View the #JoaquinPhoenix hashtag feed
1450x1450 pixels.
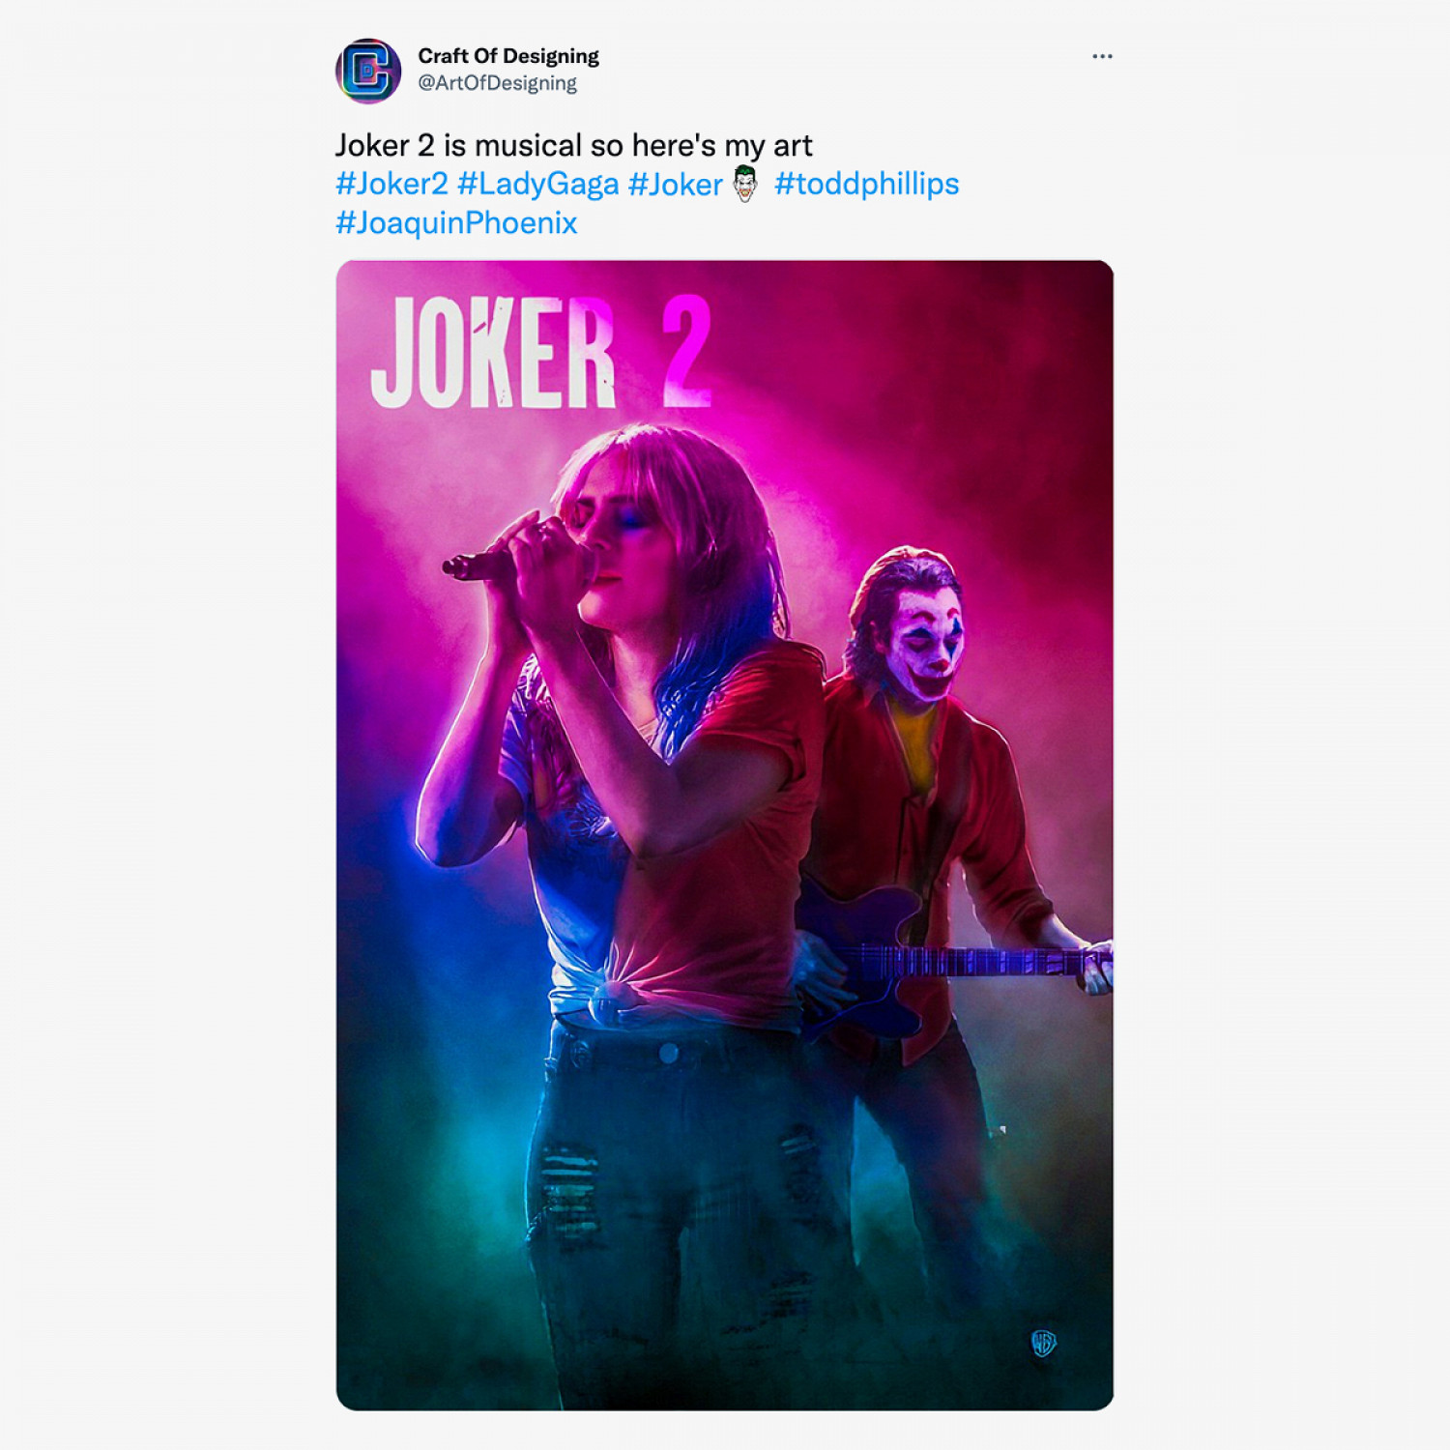[x=456, y=223]
